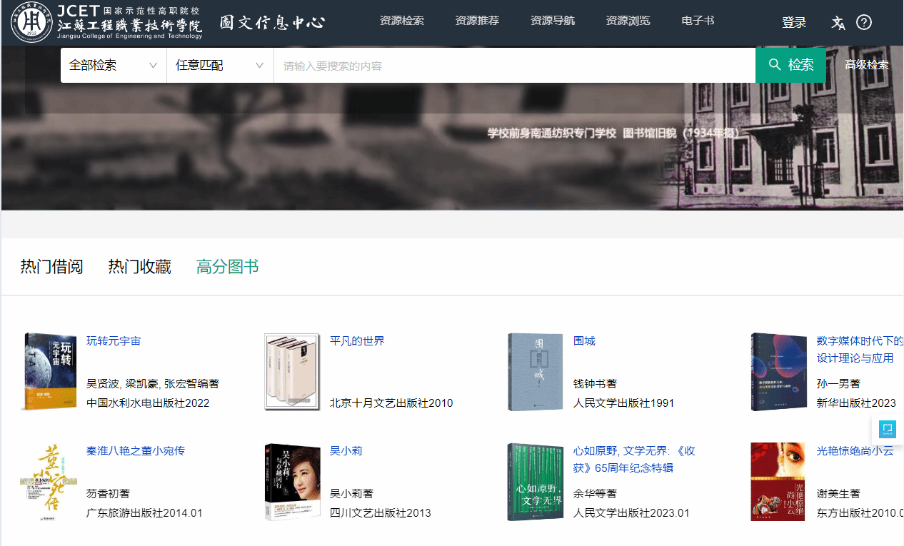Expand the 任意匹配 match type dropdown

coord(220,65)
